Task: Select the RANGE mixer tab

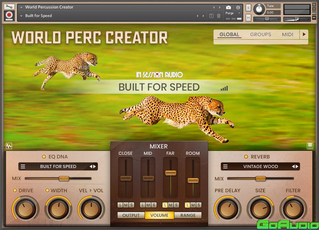Action: tap(188, 215)
